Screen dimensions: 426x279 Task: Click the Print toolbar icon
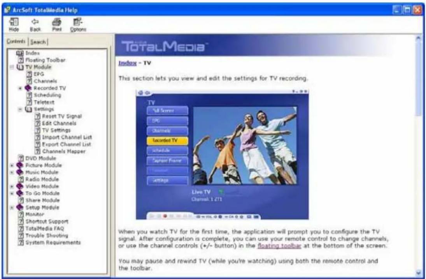(x=56, y=25)
